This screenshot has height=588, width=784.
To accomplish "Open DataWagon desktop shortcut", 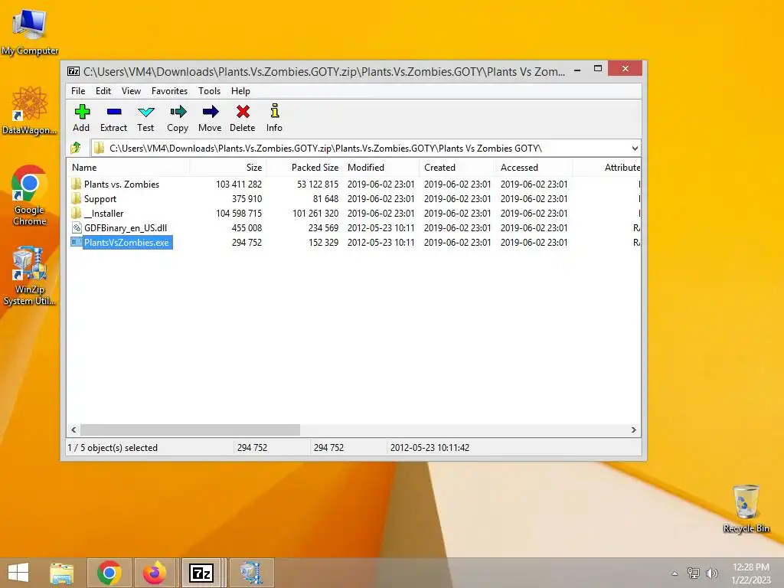I will [30, 110].
